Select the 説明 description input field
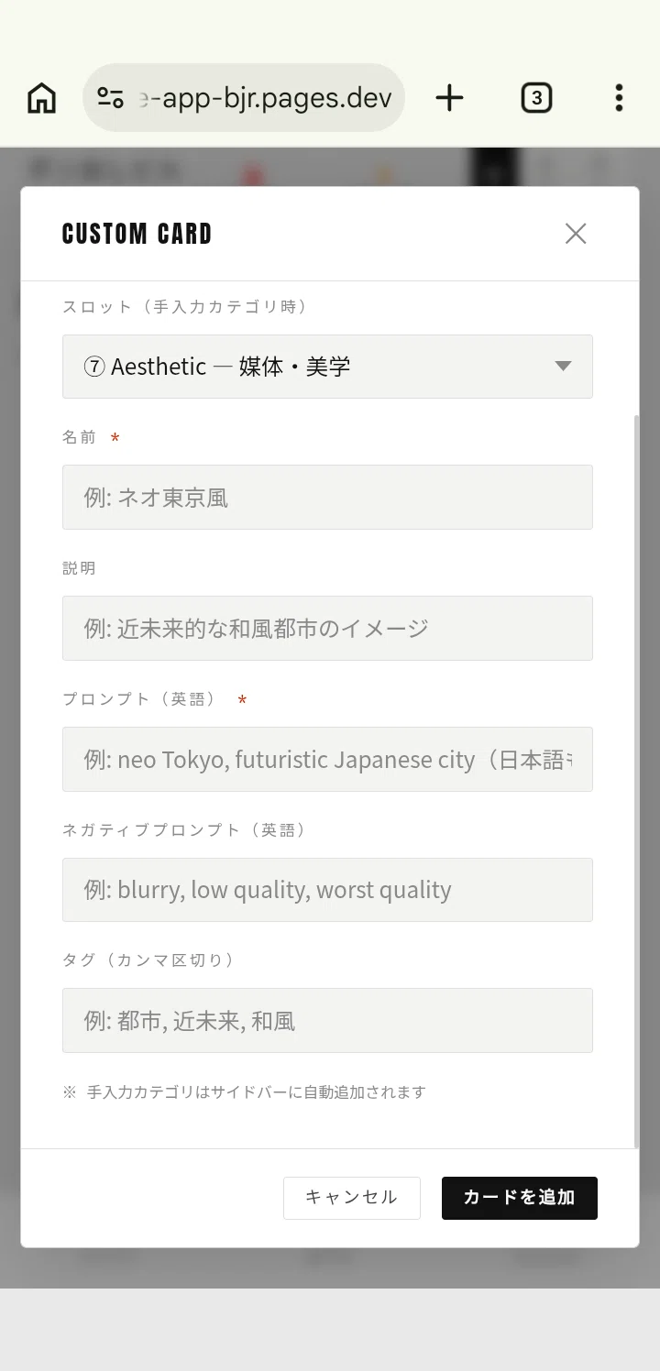Screen dimensions: 660x1371 pos(327,628)
